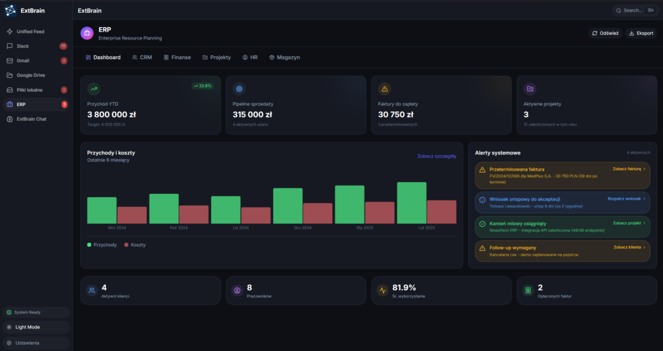This screenshot has height=351, width=663.
Task: Click the Aktywne projekty folder icon
Action: (530, 89)
